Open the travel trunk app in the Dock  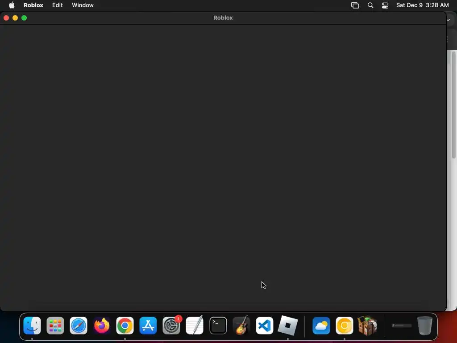(x=368, y=326)
